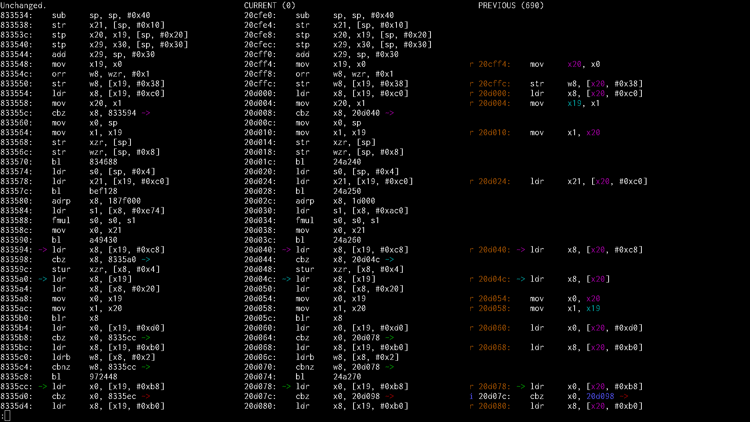
Task: Click branch target a49430
Action: click(103, 240)
